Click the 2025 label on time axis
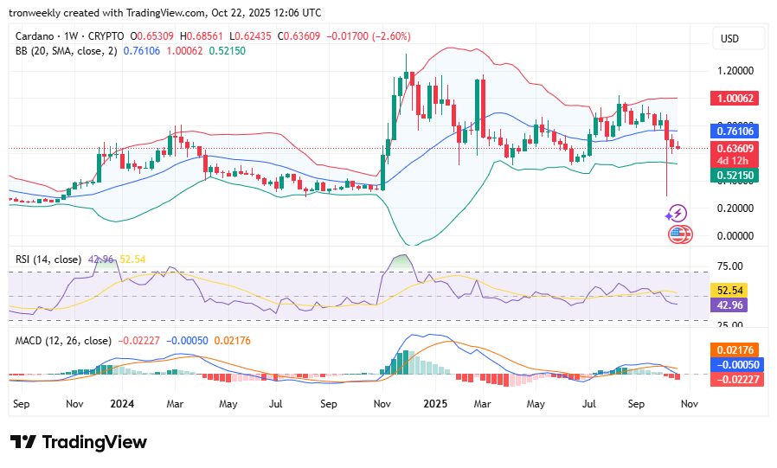 (x=434, y=404)
